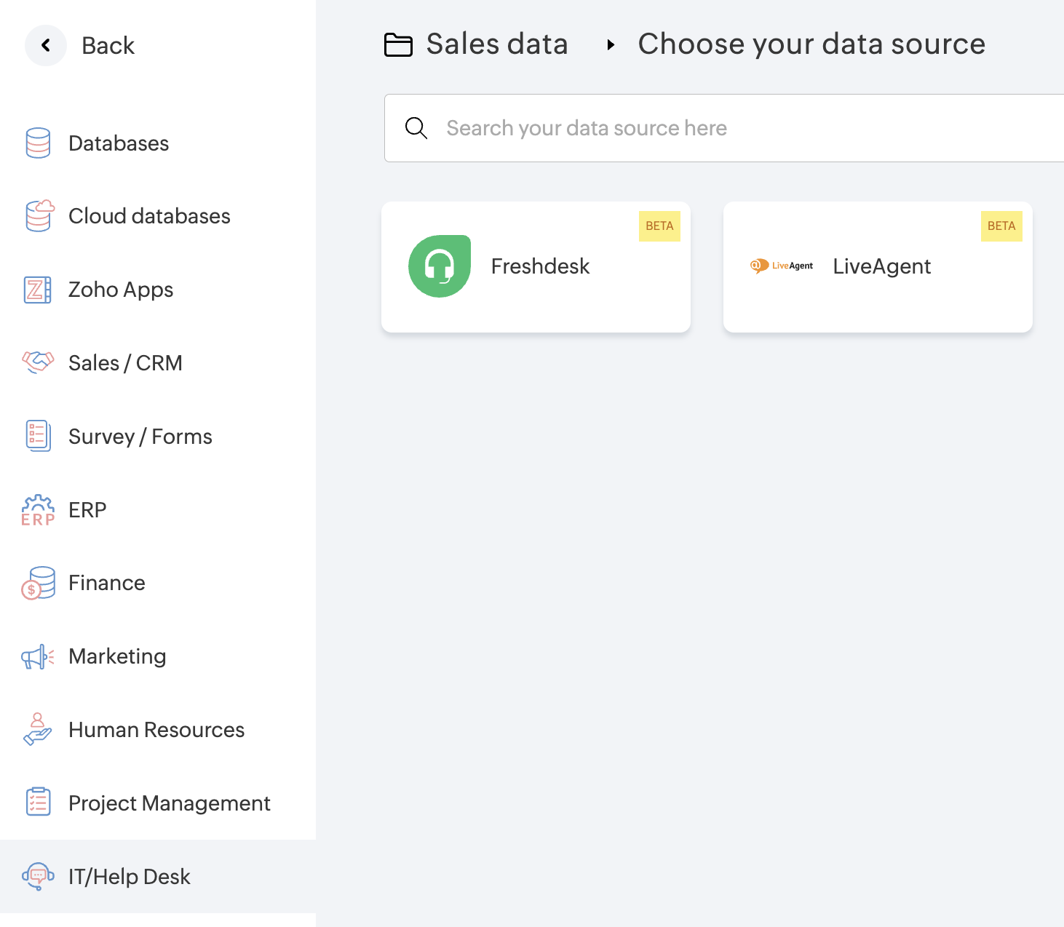Screen dimensions: 1064x927
Task: Click the Cloud databases icon
Action: [x=39, y=216]
